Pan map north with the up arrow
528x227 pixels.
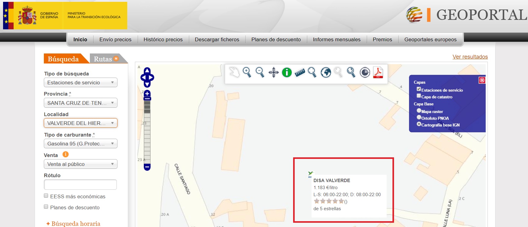(x=147, y=71)
